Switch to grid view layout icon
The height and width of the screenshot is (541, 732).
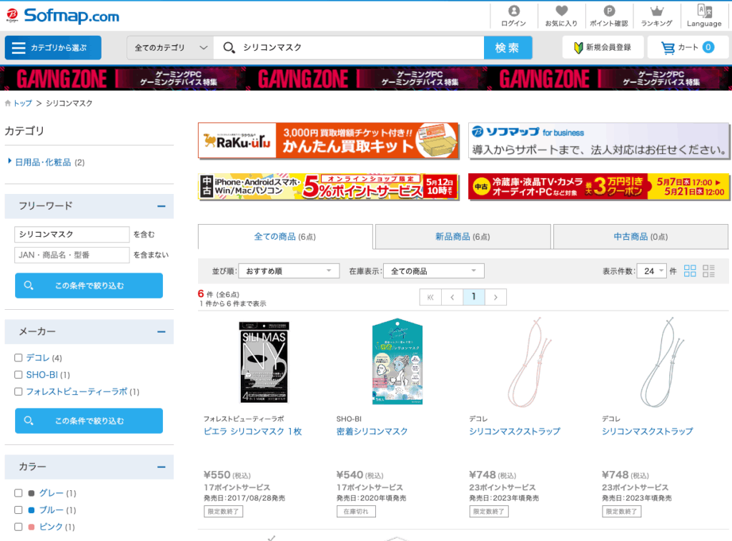point(690,271)
